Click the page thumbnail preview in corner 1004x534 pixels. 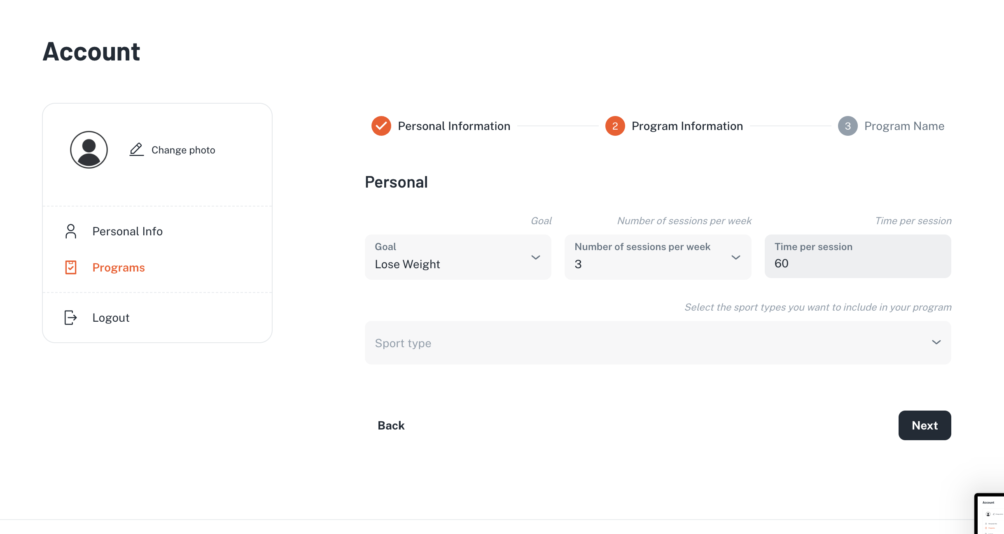[x=990, y=514]
